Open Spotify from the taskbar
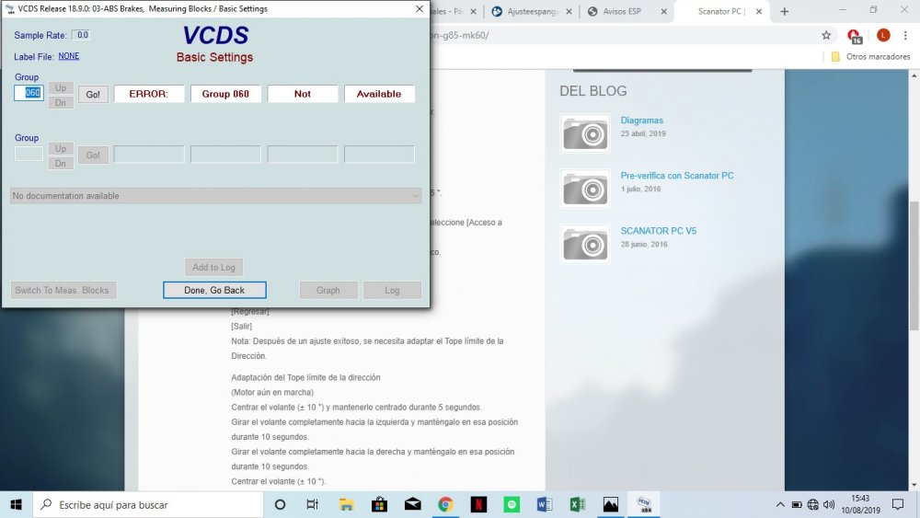 click(x=512, y=504)
